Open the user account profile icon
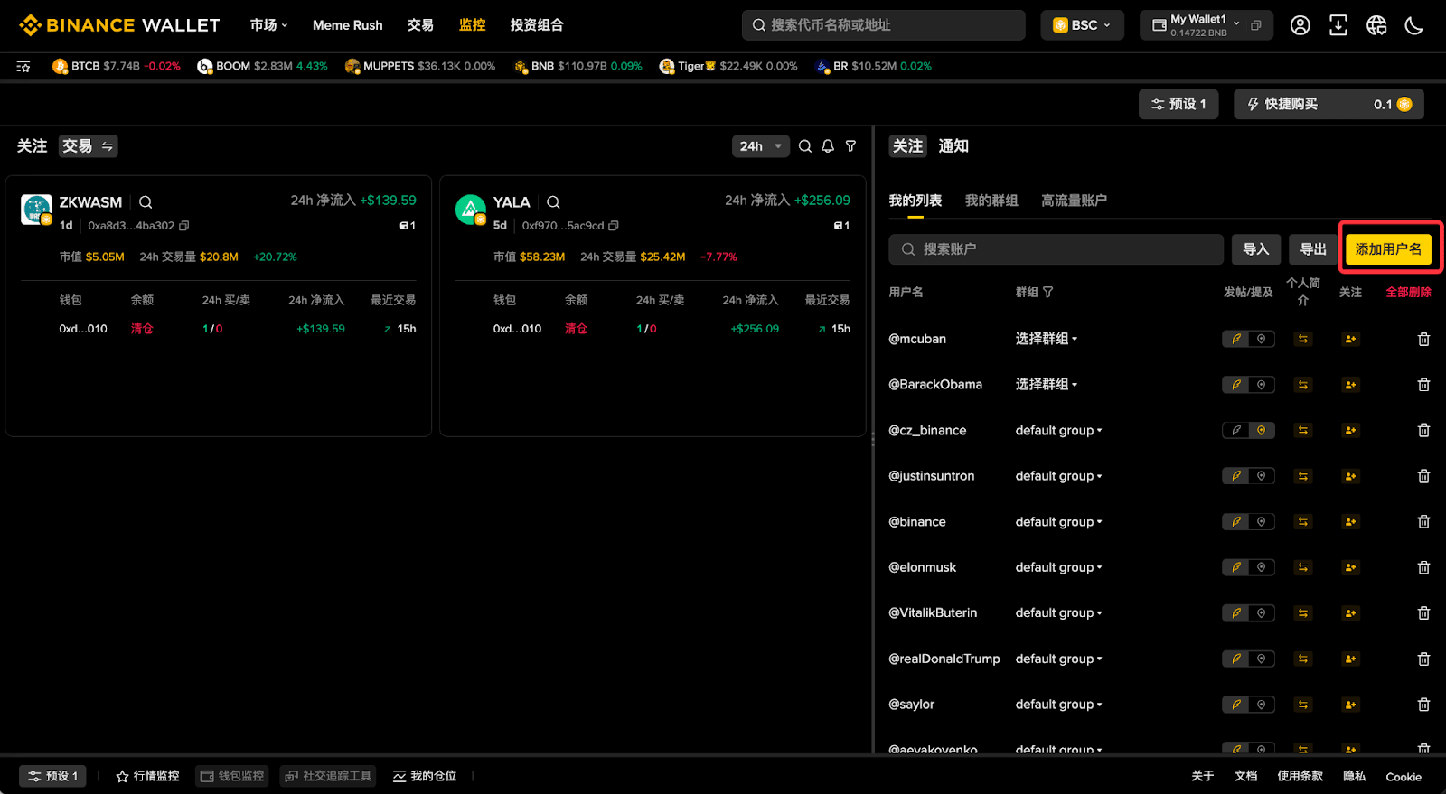 coord(1300,25)
